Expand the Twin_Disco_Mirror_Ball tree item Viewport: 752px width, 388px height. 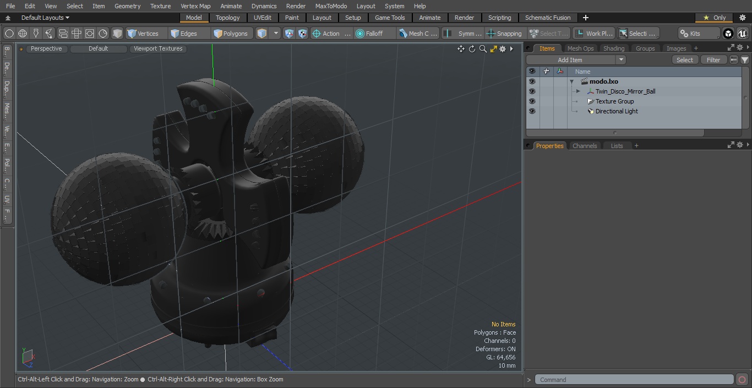pos(578,91)
